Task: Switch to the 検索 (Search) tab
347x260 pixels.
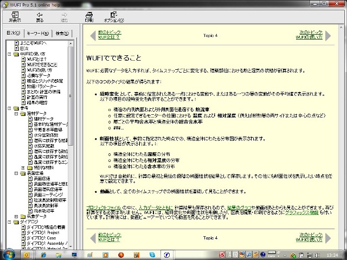Action: pos(62,34)
